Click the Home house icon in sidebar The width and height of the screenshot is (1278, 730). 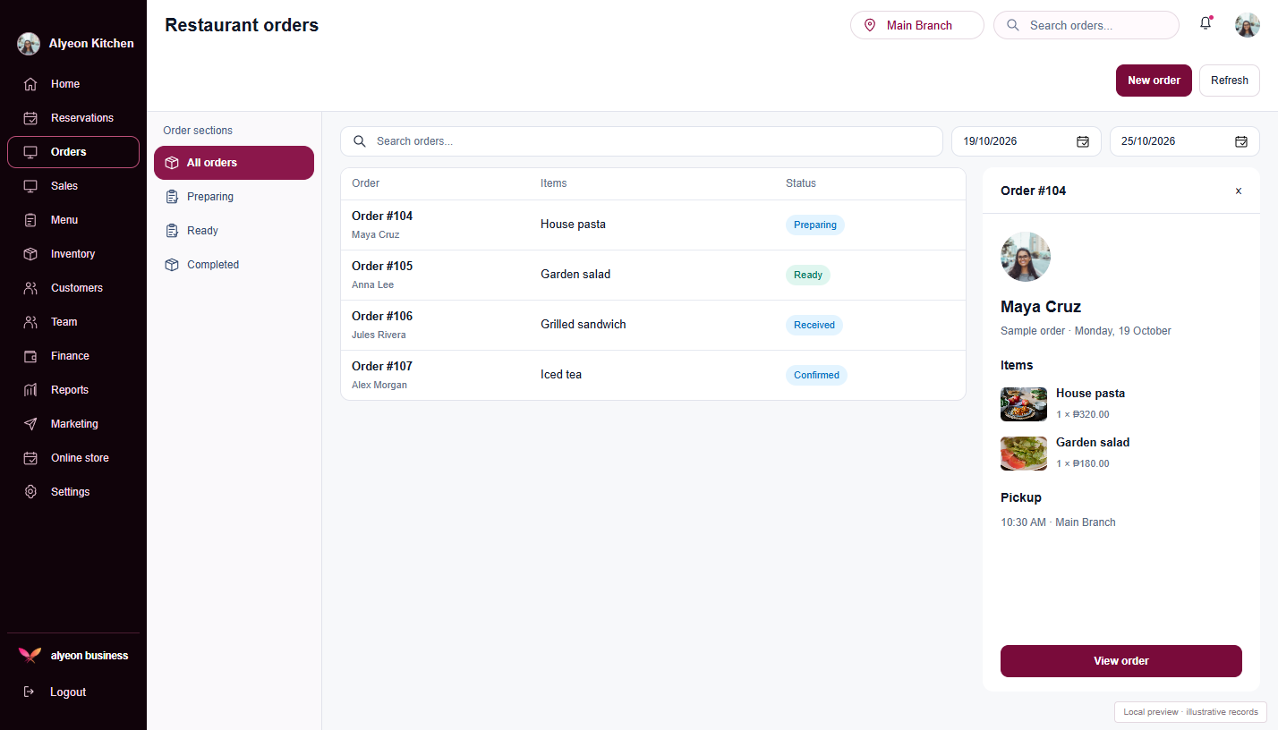30,84
